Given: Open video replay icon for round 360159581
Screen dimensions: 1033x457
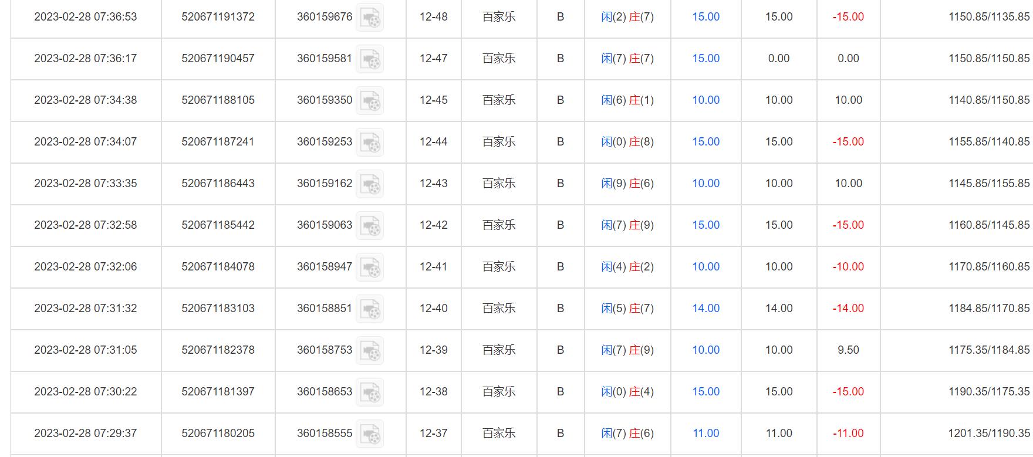Looking at the screenshot, I should click(x=370, y=59).
